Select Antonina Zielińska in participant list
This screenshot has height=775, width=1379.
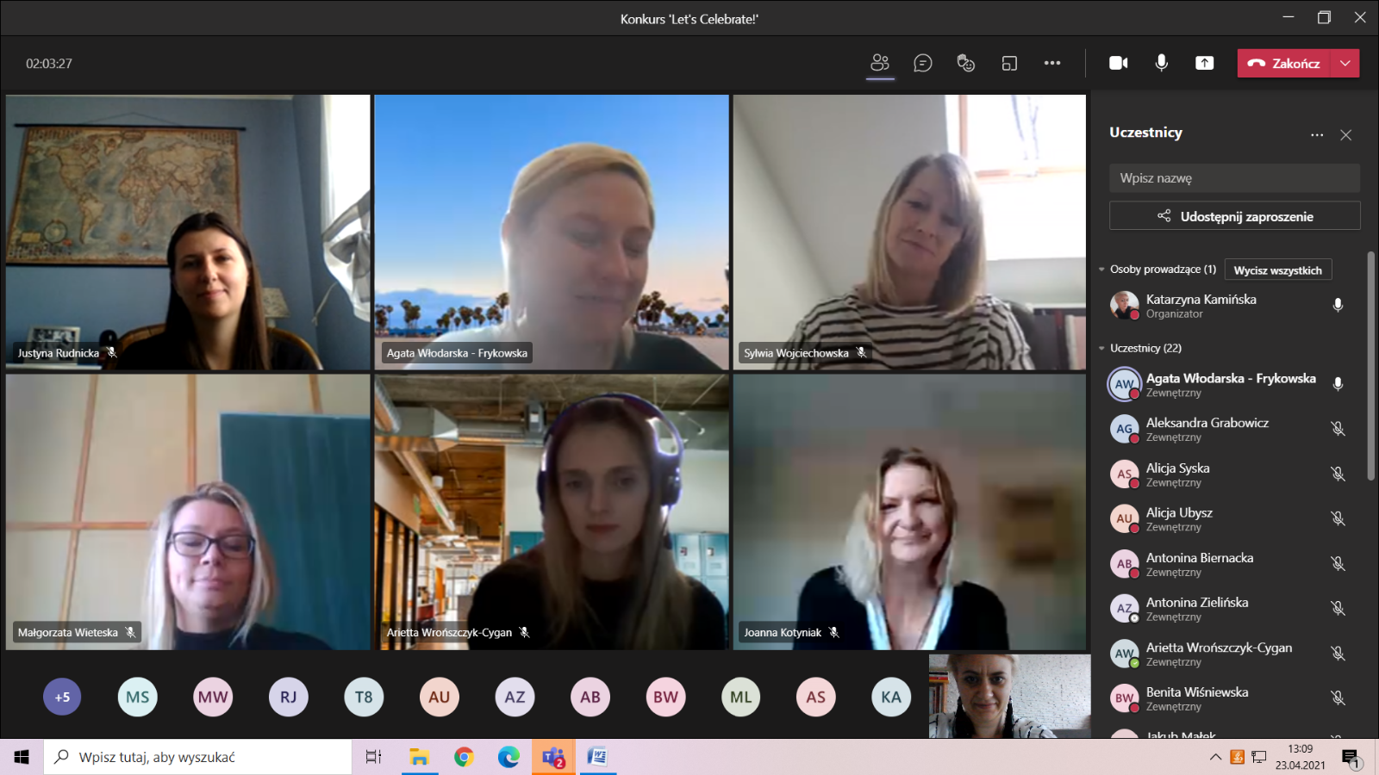tap(1230, 608)
